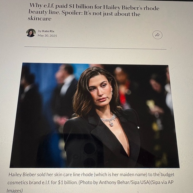Image resolution: width=193 pixels, height=193 pixels.
Task: Open Kate Rix's author avatar photo
Action: 31,33
